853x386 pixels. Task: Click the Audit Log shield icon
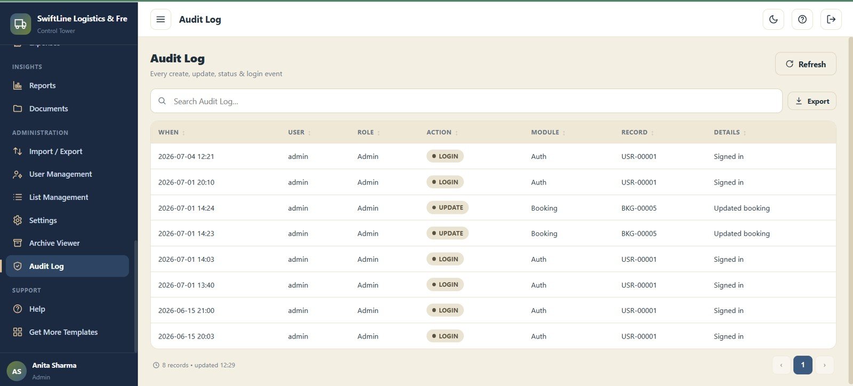(x=18, y=266)
